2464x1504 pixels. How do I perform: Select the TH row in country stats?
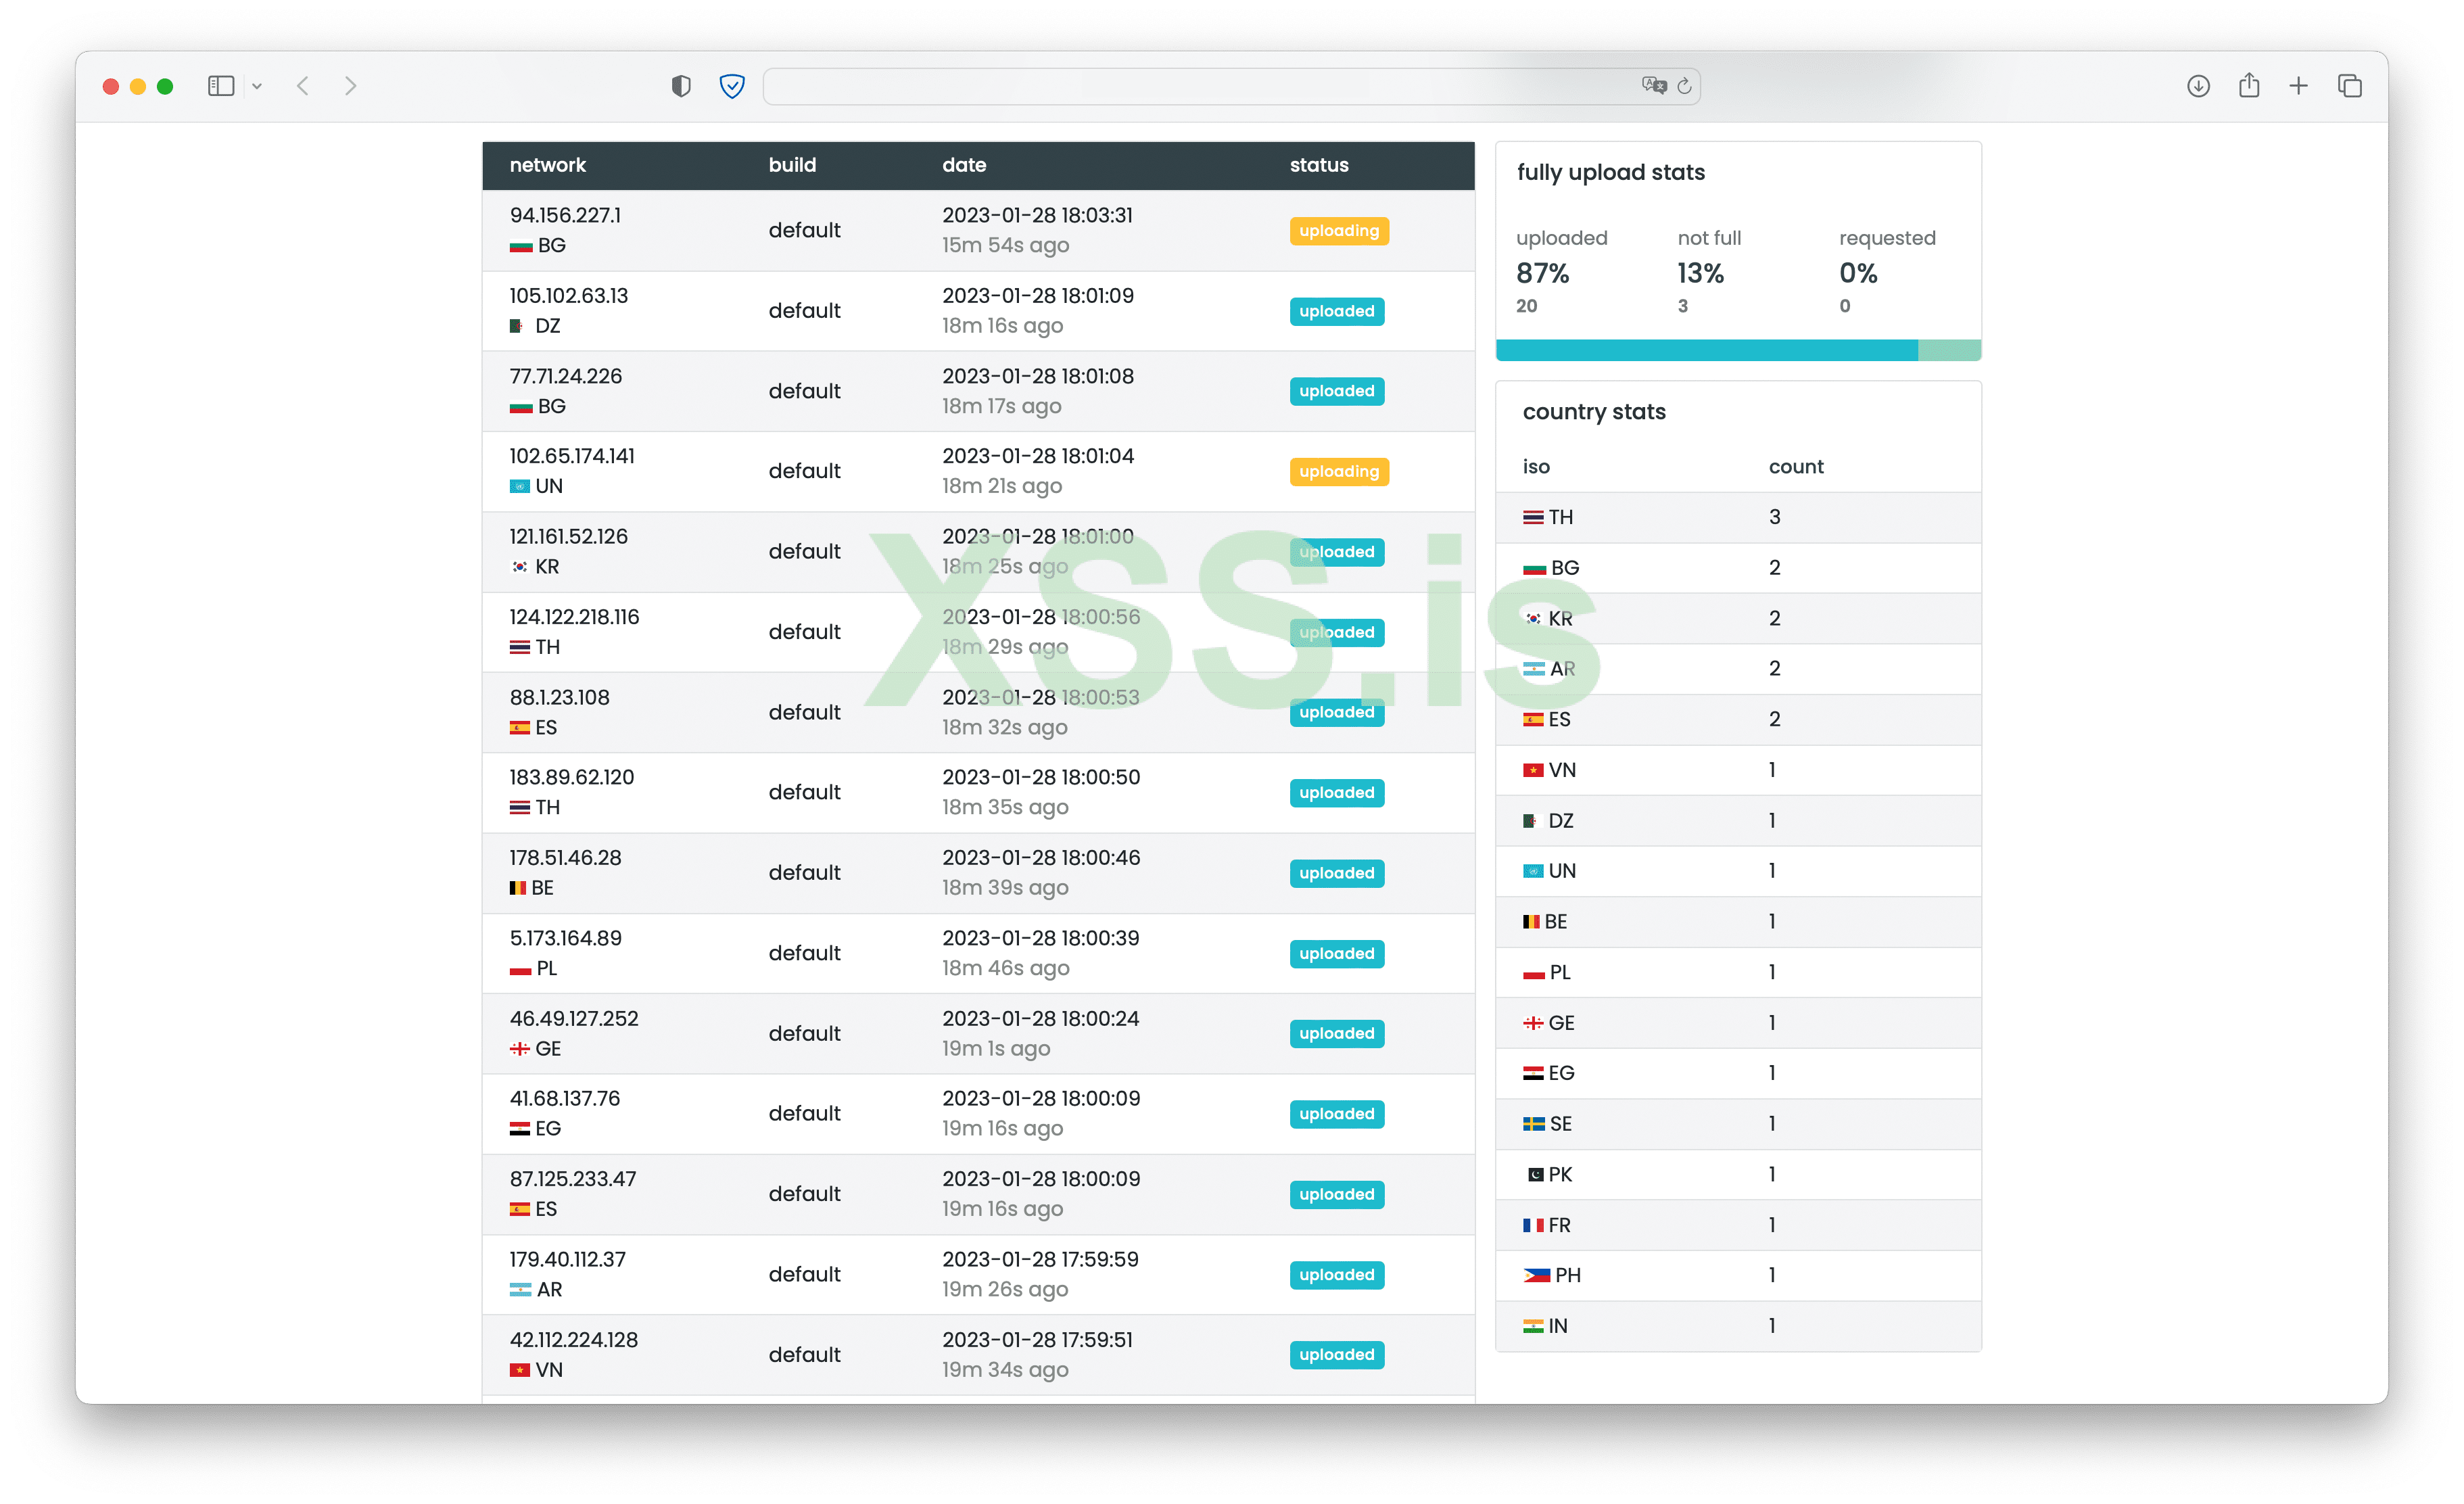(x=1737, y=517)
